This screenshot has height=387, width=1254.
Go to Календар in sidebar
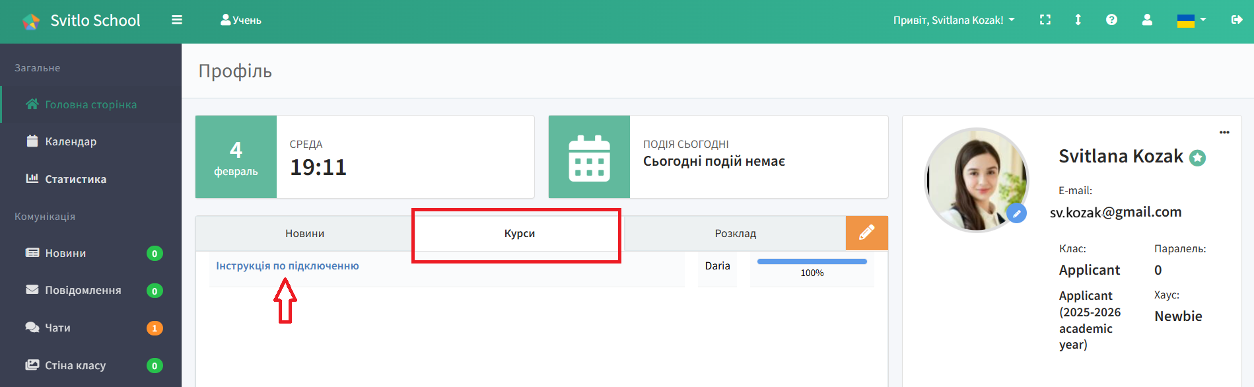point(71,142)
